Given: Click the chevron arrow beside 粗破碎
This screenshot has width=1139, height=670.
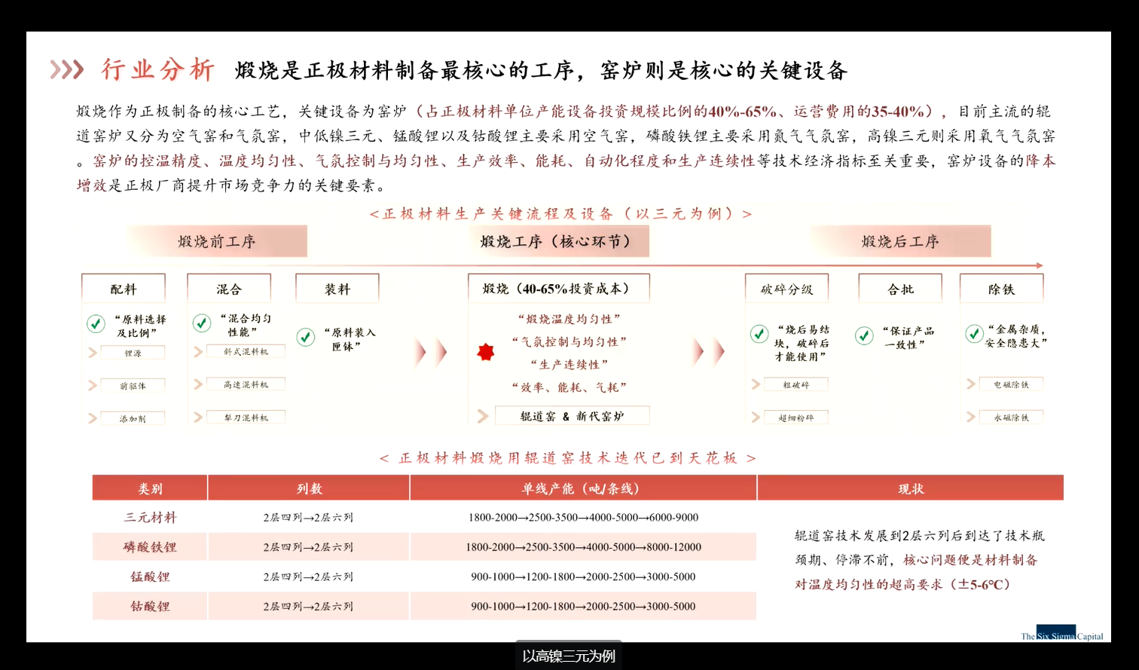Looking at the screenshot, I should [x=756, y=384].
